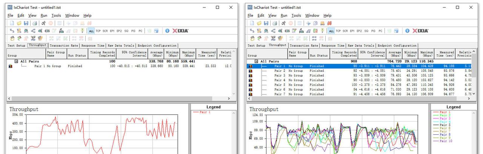Screen dimensions: 483x154
Task: Click the Average (Mbps) column header in right window
Action: tap(394, 54)
